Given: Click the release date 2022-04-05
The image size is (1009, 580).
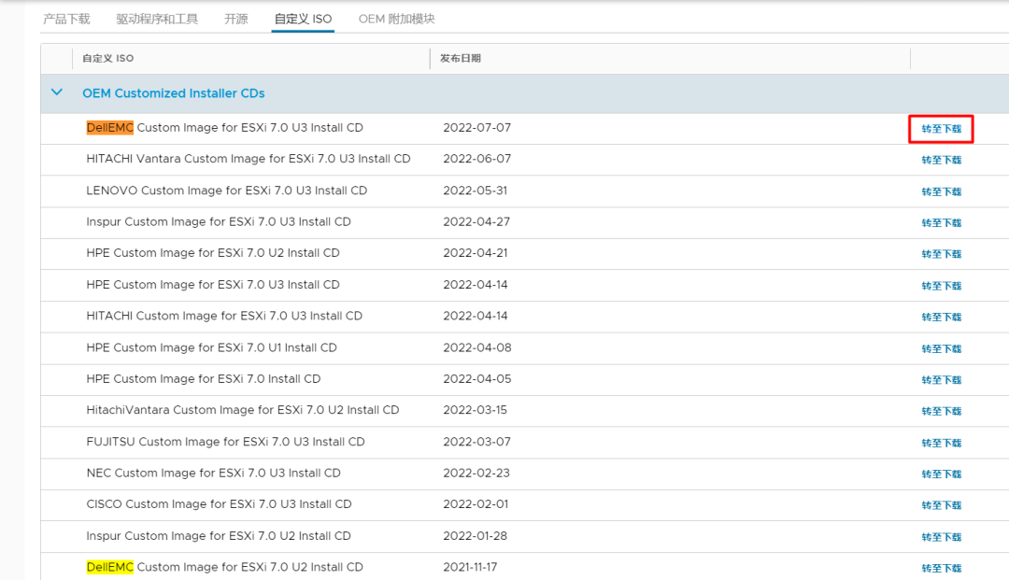Looking at the screenshot, I should coord(476,379).
